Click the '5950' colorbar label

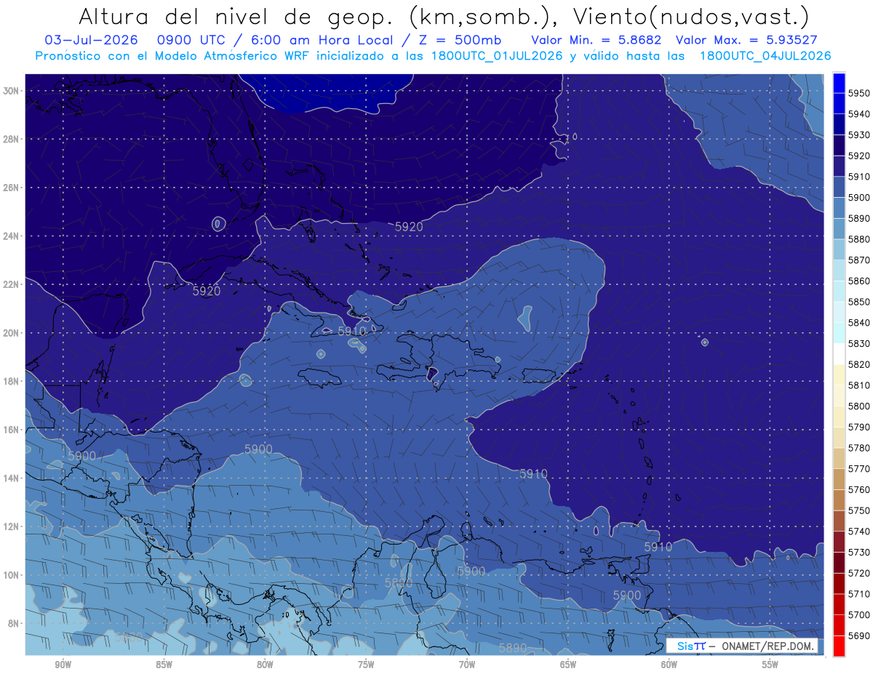point(858,93)
